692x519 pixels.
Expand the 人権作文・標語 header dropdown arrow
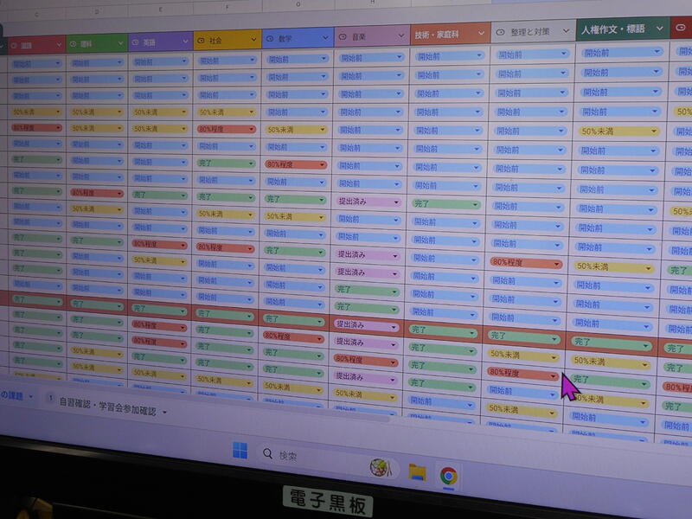[x=659, y=28]
